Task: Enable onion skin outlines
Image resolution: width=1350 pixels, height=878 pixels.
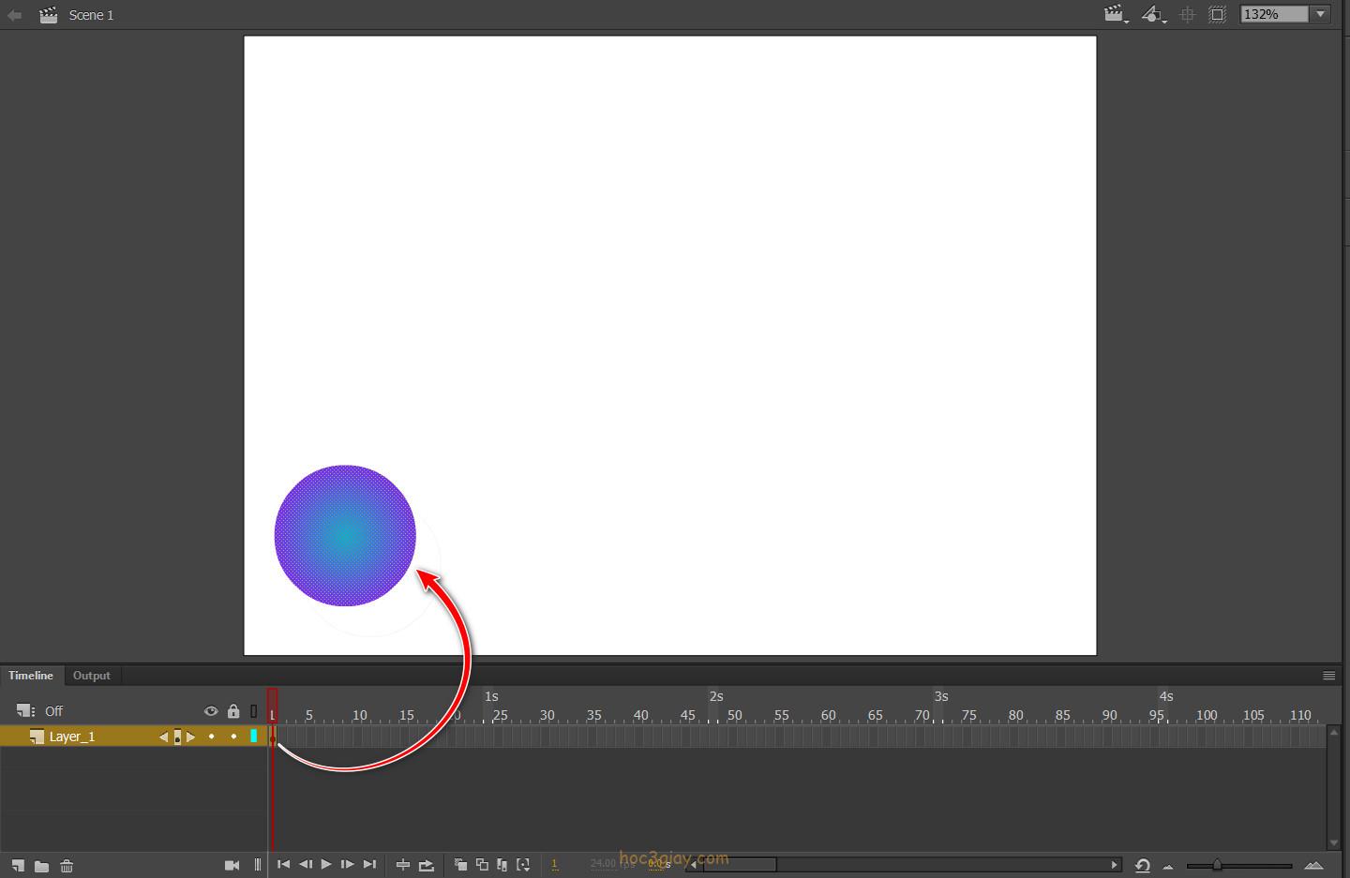Action: 482,865
